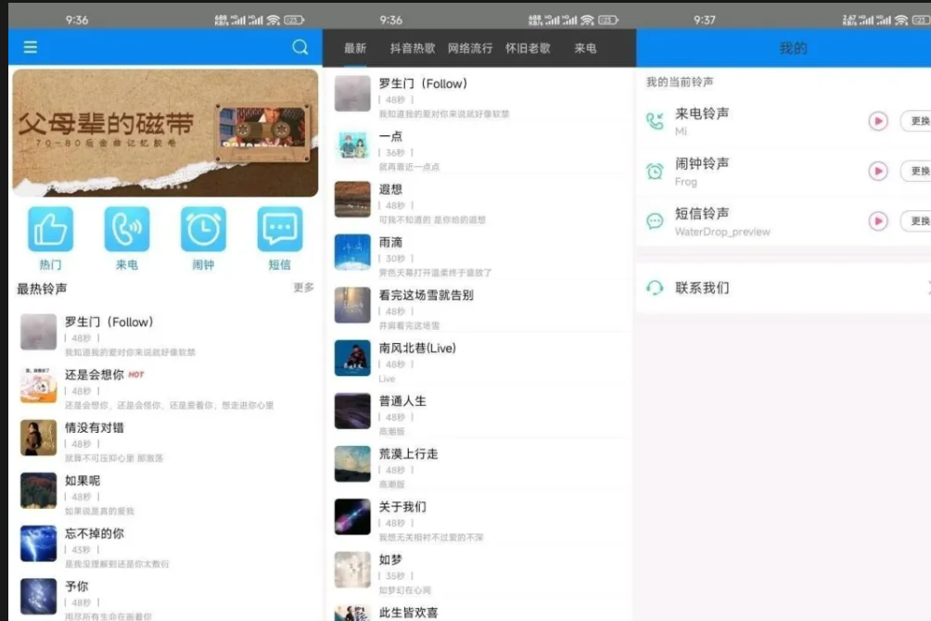Select 普通人生 ringtone
This screenshot has height=621, width=931.
tap(478, 412)
